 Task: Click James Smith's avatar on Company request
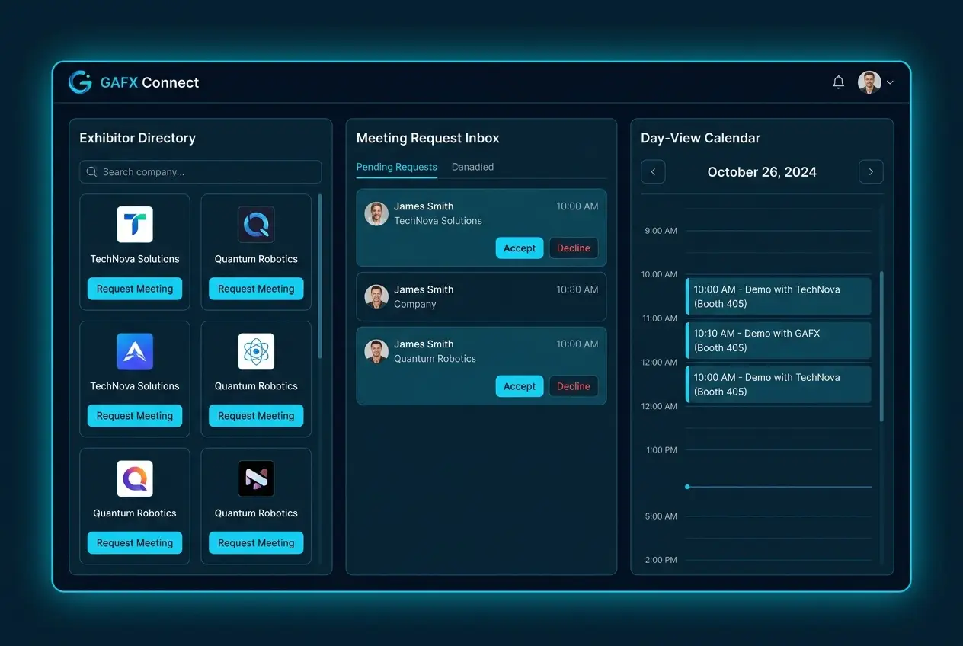376,296
